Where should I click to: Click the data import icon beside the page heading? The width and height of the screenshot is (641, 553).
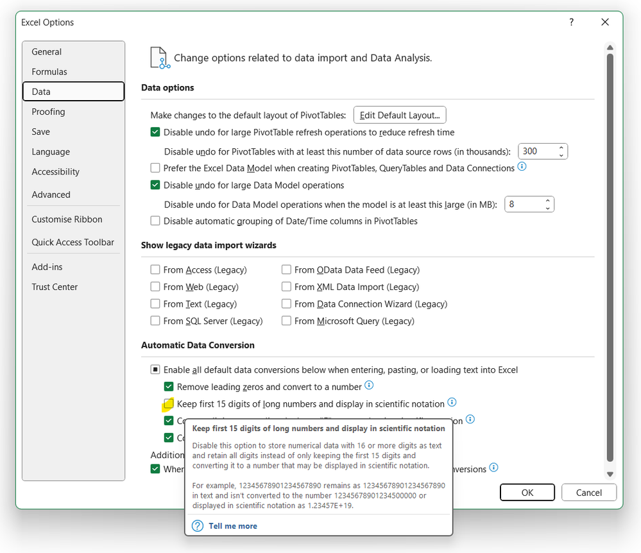tap(160, 58)
